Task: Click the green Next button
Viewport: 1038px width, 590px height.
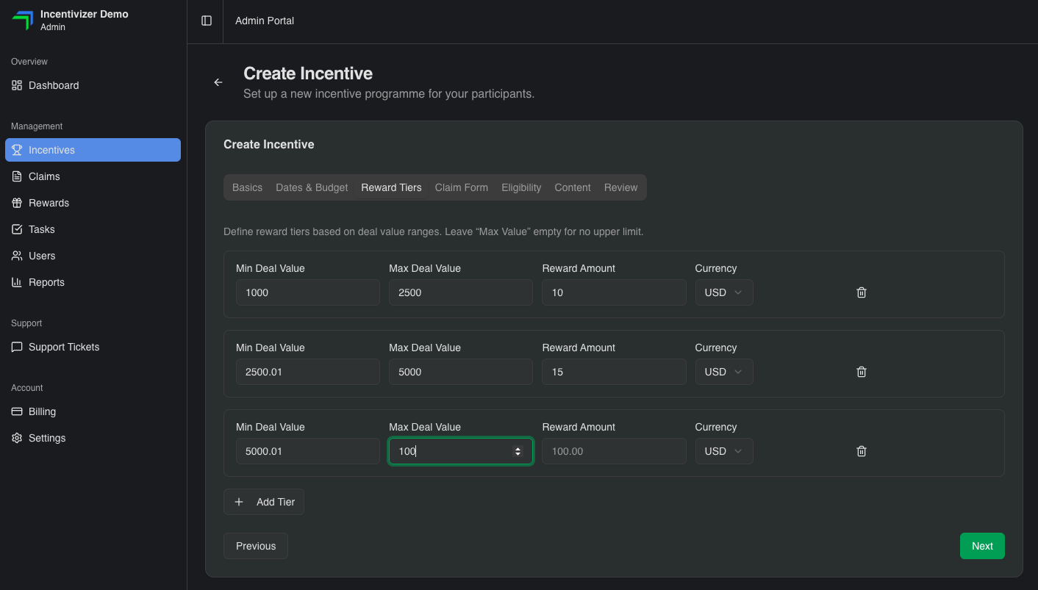Action: pos(982,546)
